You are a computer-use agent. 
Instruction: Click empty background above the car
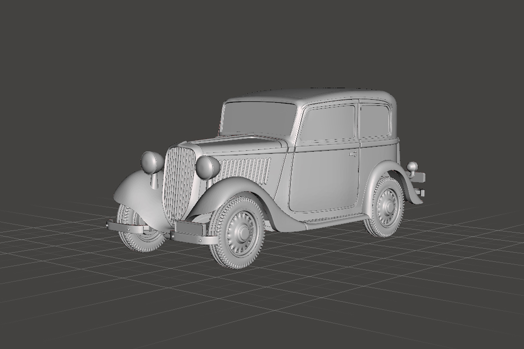click(x=262, y=41)
